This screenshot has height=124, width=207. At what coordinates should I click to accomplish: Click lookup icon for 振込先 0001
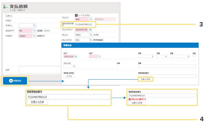(x=90, y=35)
